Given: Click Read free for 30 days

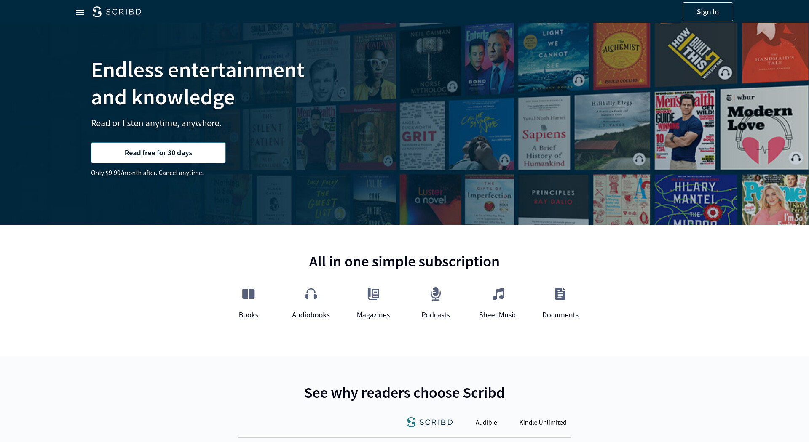Looking at the screenshot, I should point(158,153).
